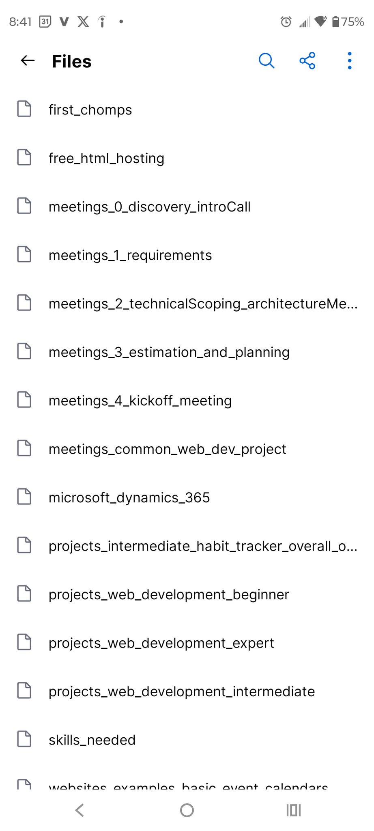Open the three-dot overflow menu
The width and height of the screenshot is (374, 831).
(349, 61)
